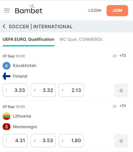Click the LOGIN link
This screenshot has height=152, width=133.
coord(95,10)
